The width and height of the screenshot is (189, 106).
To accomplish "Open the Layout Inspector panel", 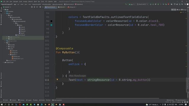I will [x=181, y=100].
